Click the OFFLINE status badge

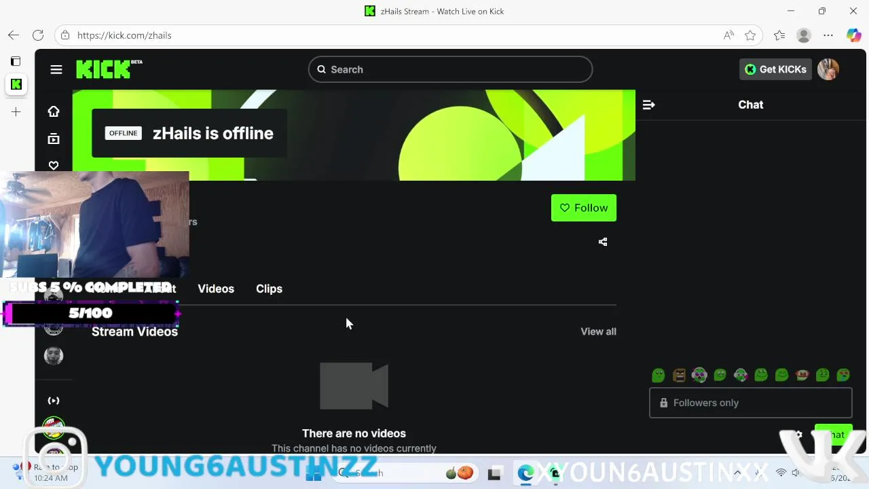[124, 133]
